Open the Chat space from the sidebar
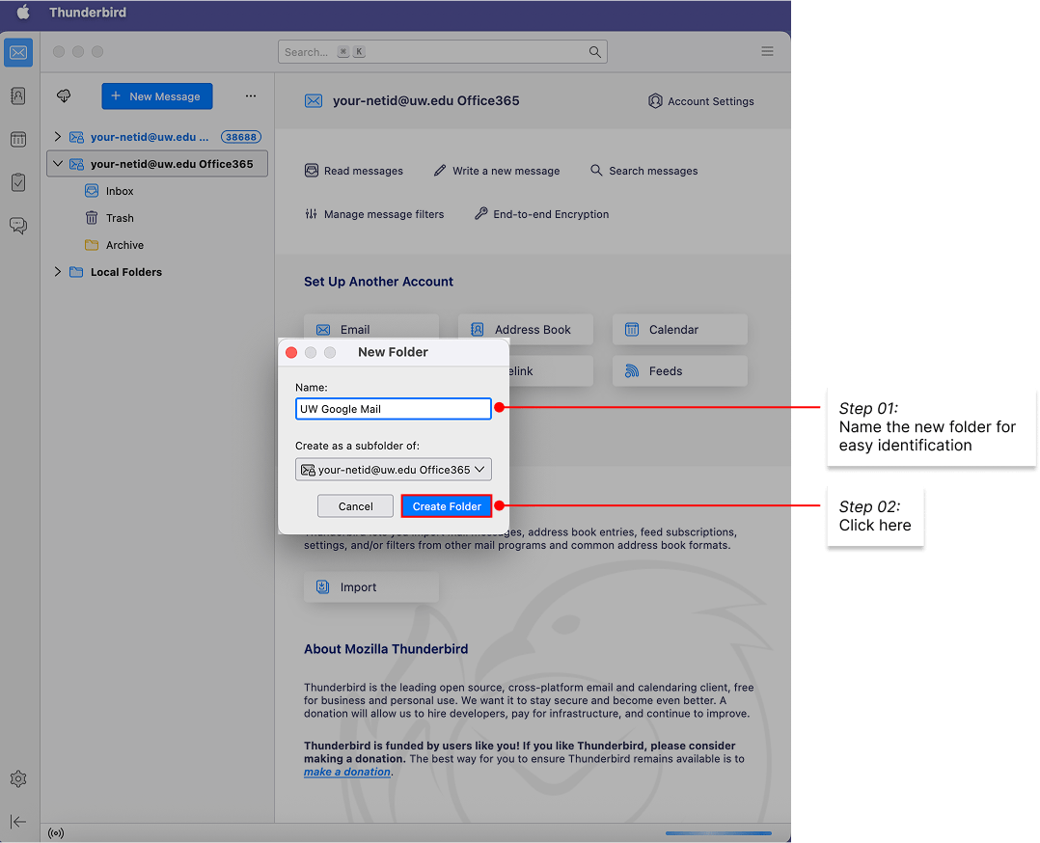The image size is (1040, 843). pyautogui.click(x=17, y=225)
